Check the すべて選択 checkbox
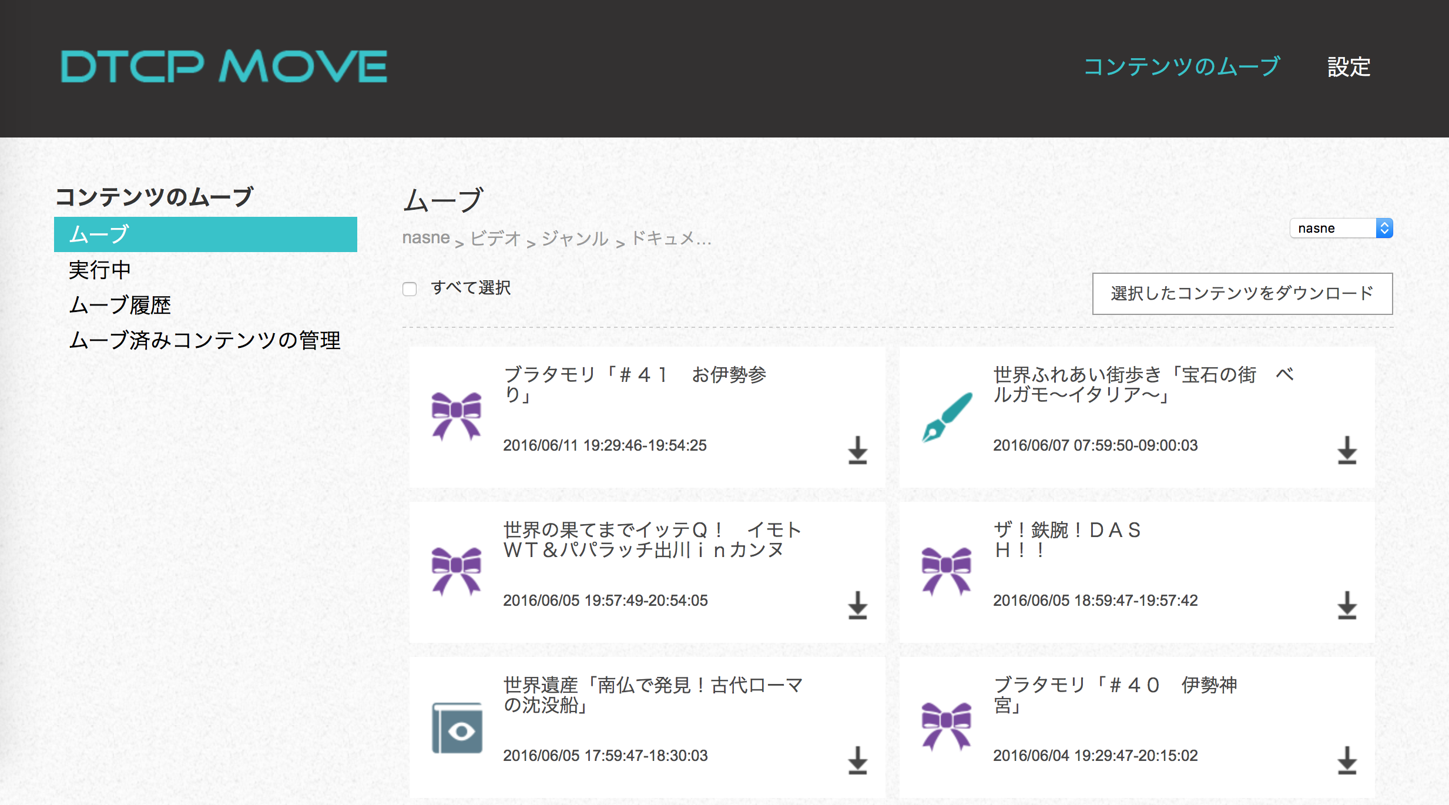The height and width of the screenshot is (805, 1449). (410, 289)
